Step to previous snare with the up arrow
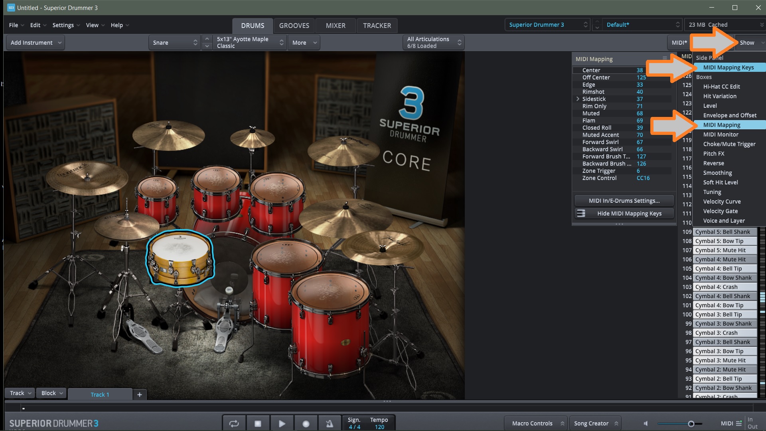The image size is (766, 431). [x=207, y=39]
